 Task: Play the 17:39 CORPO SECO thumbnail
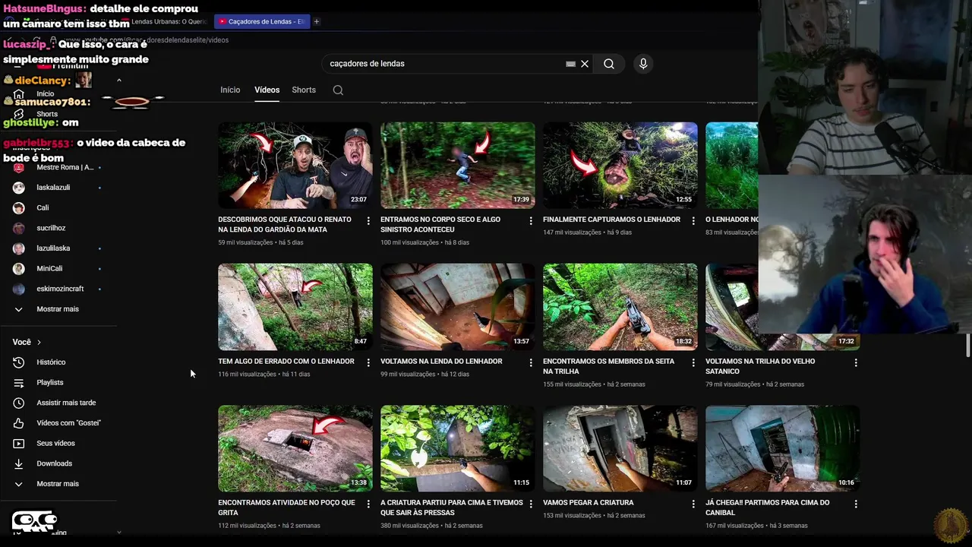[x=458, y=165]
